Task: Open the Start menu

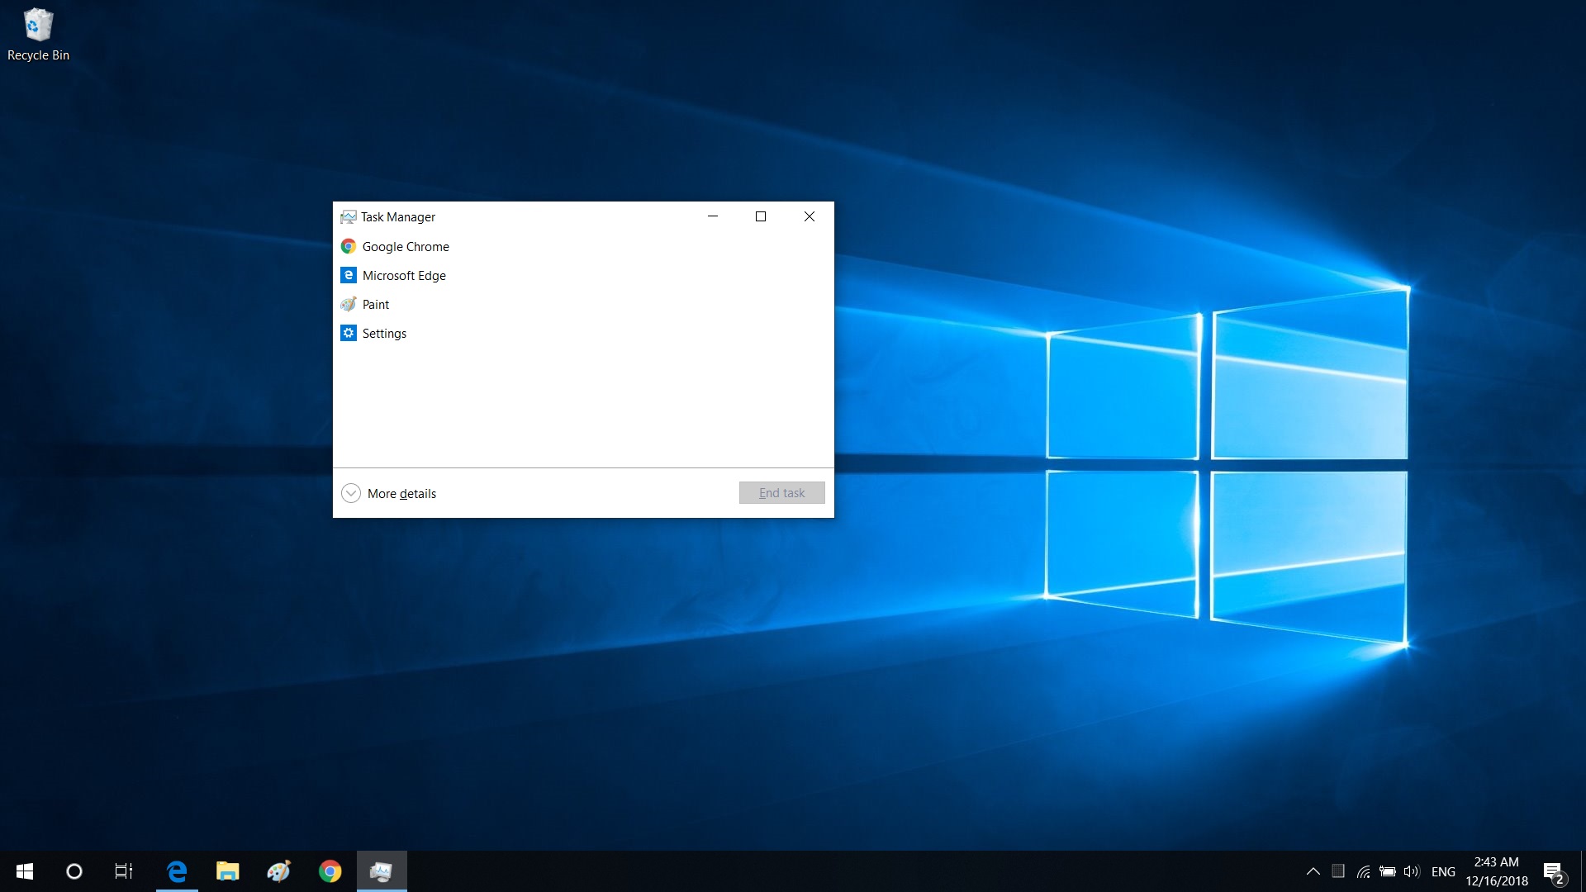Action: (24, 871)
